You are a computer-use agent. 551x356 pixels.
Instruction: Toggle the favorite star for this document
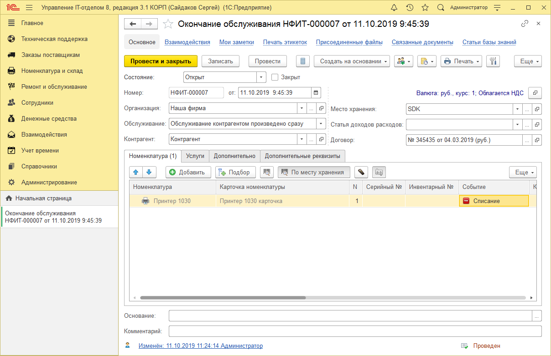168,23
